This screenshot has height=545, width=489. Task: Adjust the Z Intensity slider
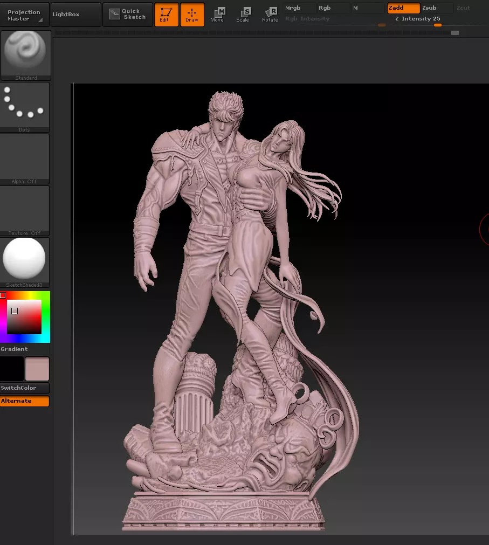pos(439,20)
